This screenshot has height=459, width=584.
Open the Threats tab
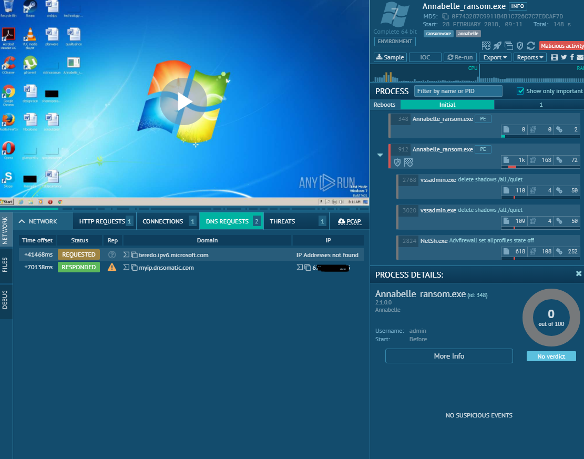[x=296, y=221]
